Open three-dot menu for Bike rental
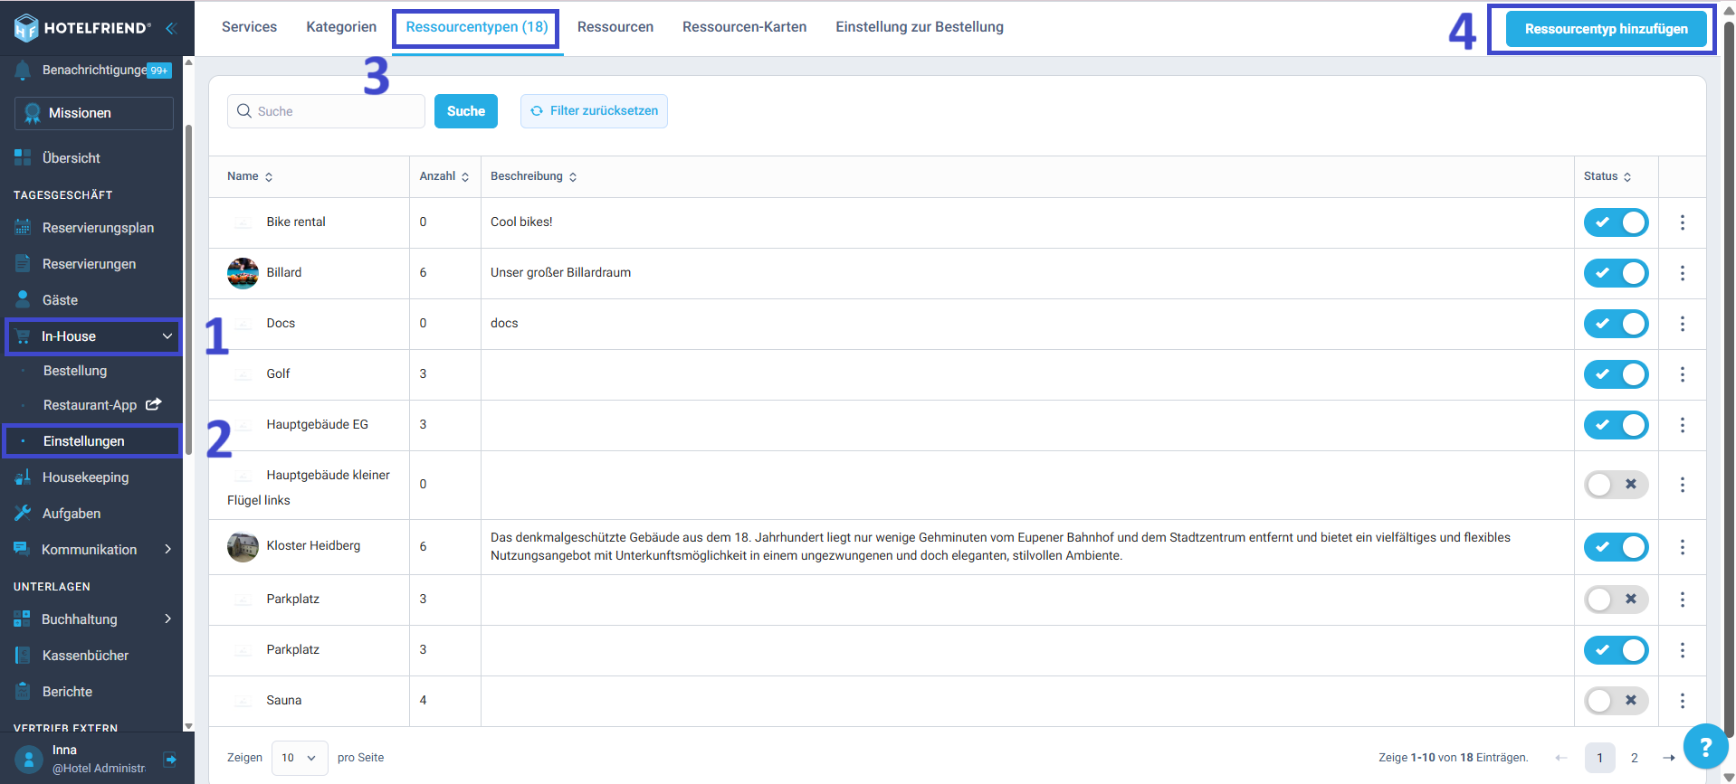The height and width of the screenshot is (784, 1736). point(1683,222)
